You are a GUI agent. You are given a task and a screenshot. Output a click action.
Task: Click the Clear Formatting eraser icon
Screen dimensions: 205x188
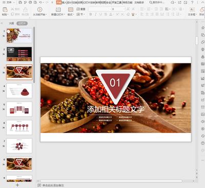click(128, 14)
